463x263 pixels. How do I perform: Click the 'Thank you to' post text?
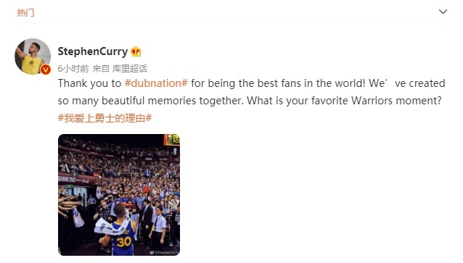pyautogui.click(x=89, y=83)
